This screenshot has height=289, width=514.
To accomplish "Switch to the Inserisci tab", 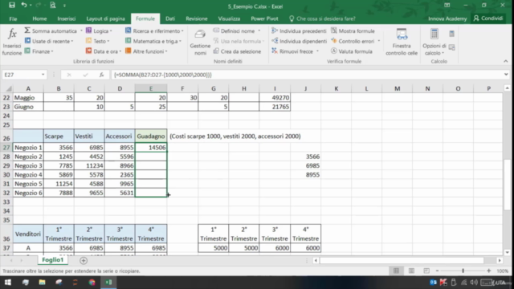I will click(66, 18).
